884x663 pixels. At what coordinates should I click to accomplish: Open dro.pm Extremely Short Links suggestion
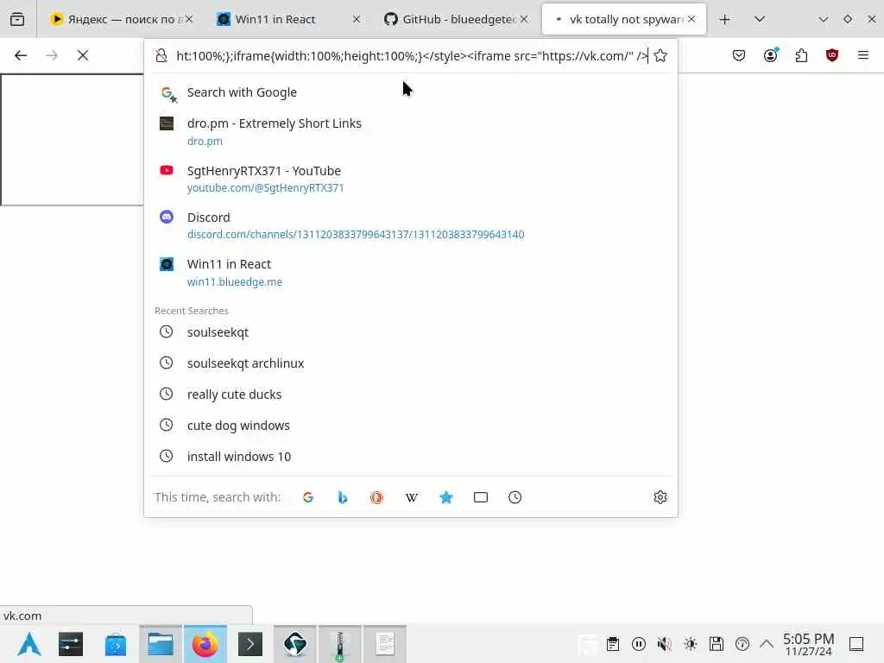coord(410,132)
